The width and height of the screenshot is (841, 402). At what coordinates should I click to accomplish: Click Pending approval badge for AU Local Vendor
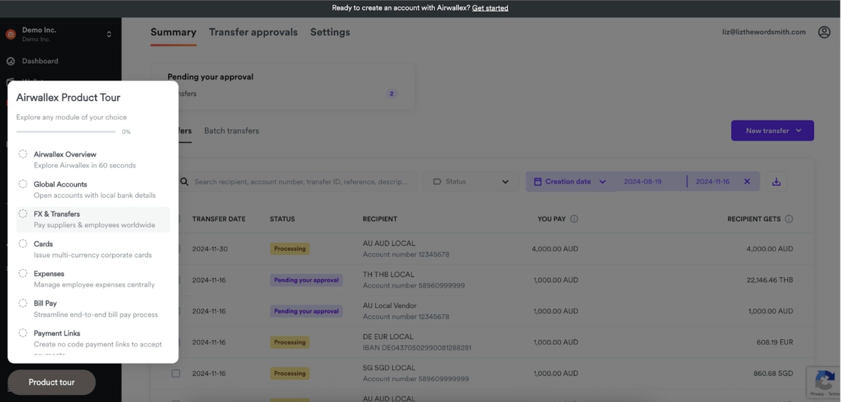point(306,311)
